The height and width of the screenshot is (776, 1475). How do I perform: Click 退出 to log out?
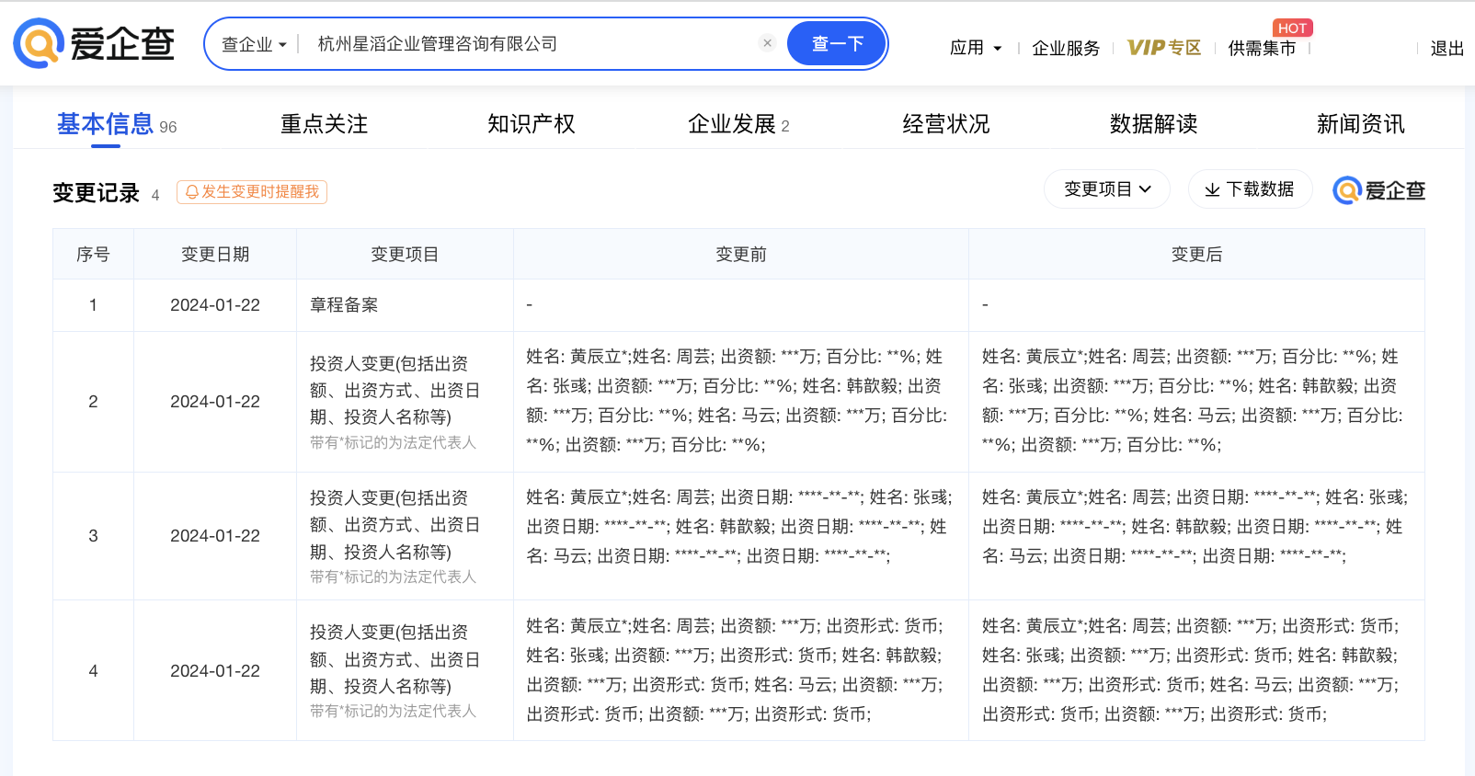1446,48
